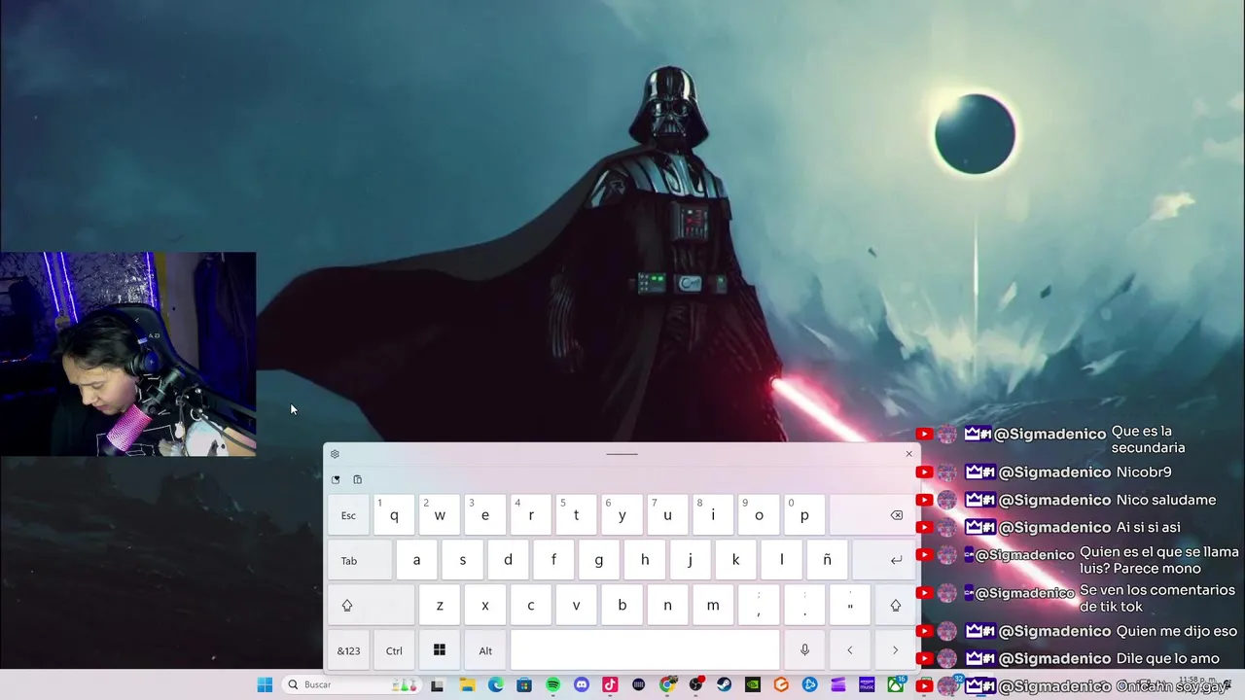
Task: Tap the Tab key
Action: coord(360,560)
